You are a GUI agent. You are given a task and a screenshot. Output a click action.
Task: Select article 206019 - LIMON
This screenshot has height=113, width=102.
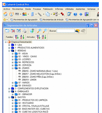pyautogui.click(x=29, y=80)
